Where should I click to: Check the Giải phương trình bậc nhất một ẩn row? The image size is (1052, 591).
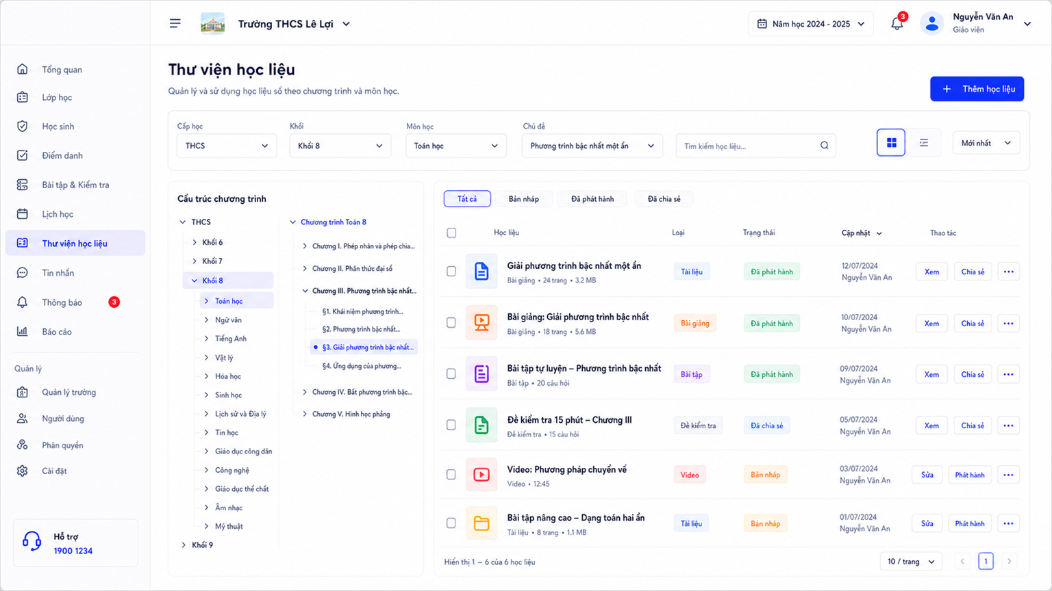tap(451, 272)
